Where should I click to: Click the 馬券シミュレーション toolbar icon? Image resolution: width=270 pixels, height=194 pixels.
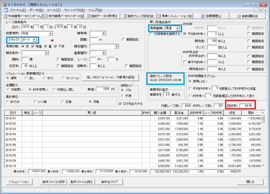tap(159, 16)
